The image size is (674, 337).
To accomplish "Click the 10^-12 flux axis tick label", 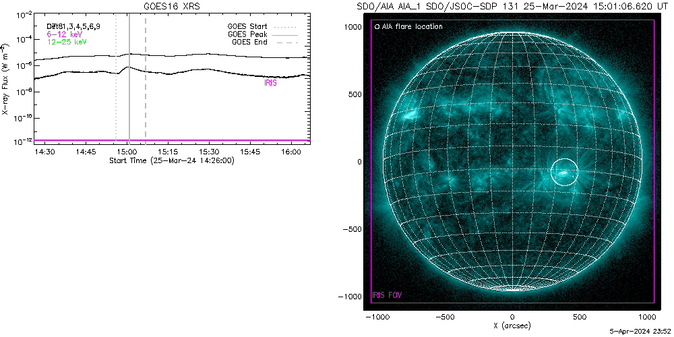I will click(23, 142).
